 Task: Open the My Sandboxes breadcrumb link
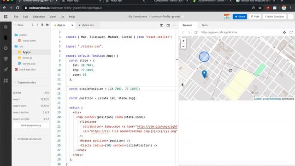pyautogui.click(x=138, y=17)
